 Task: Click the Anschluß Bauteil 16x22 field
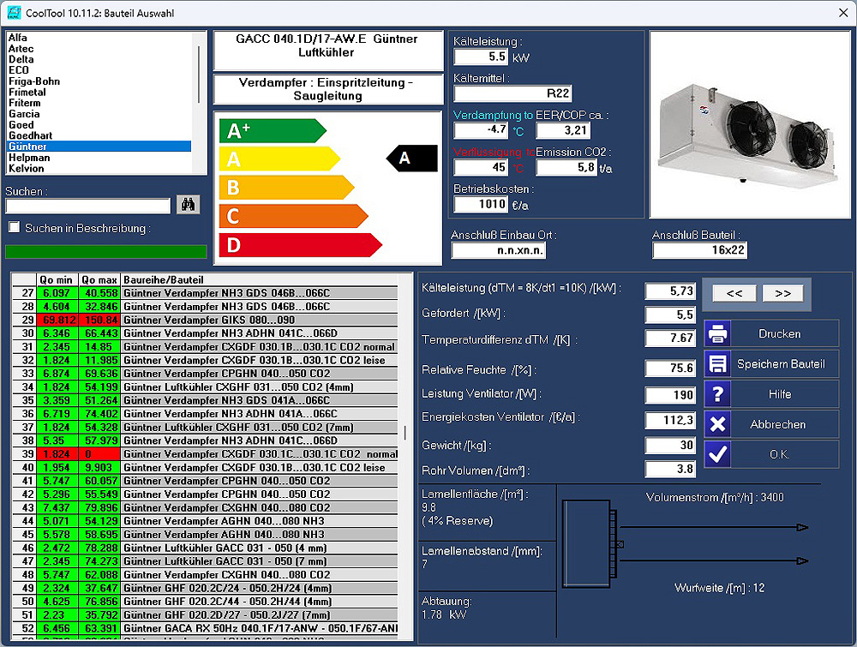[x=699, y=250]
